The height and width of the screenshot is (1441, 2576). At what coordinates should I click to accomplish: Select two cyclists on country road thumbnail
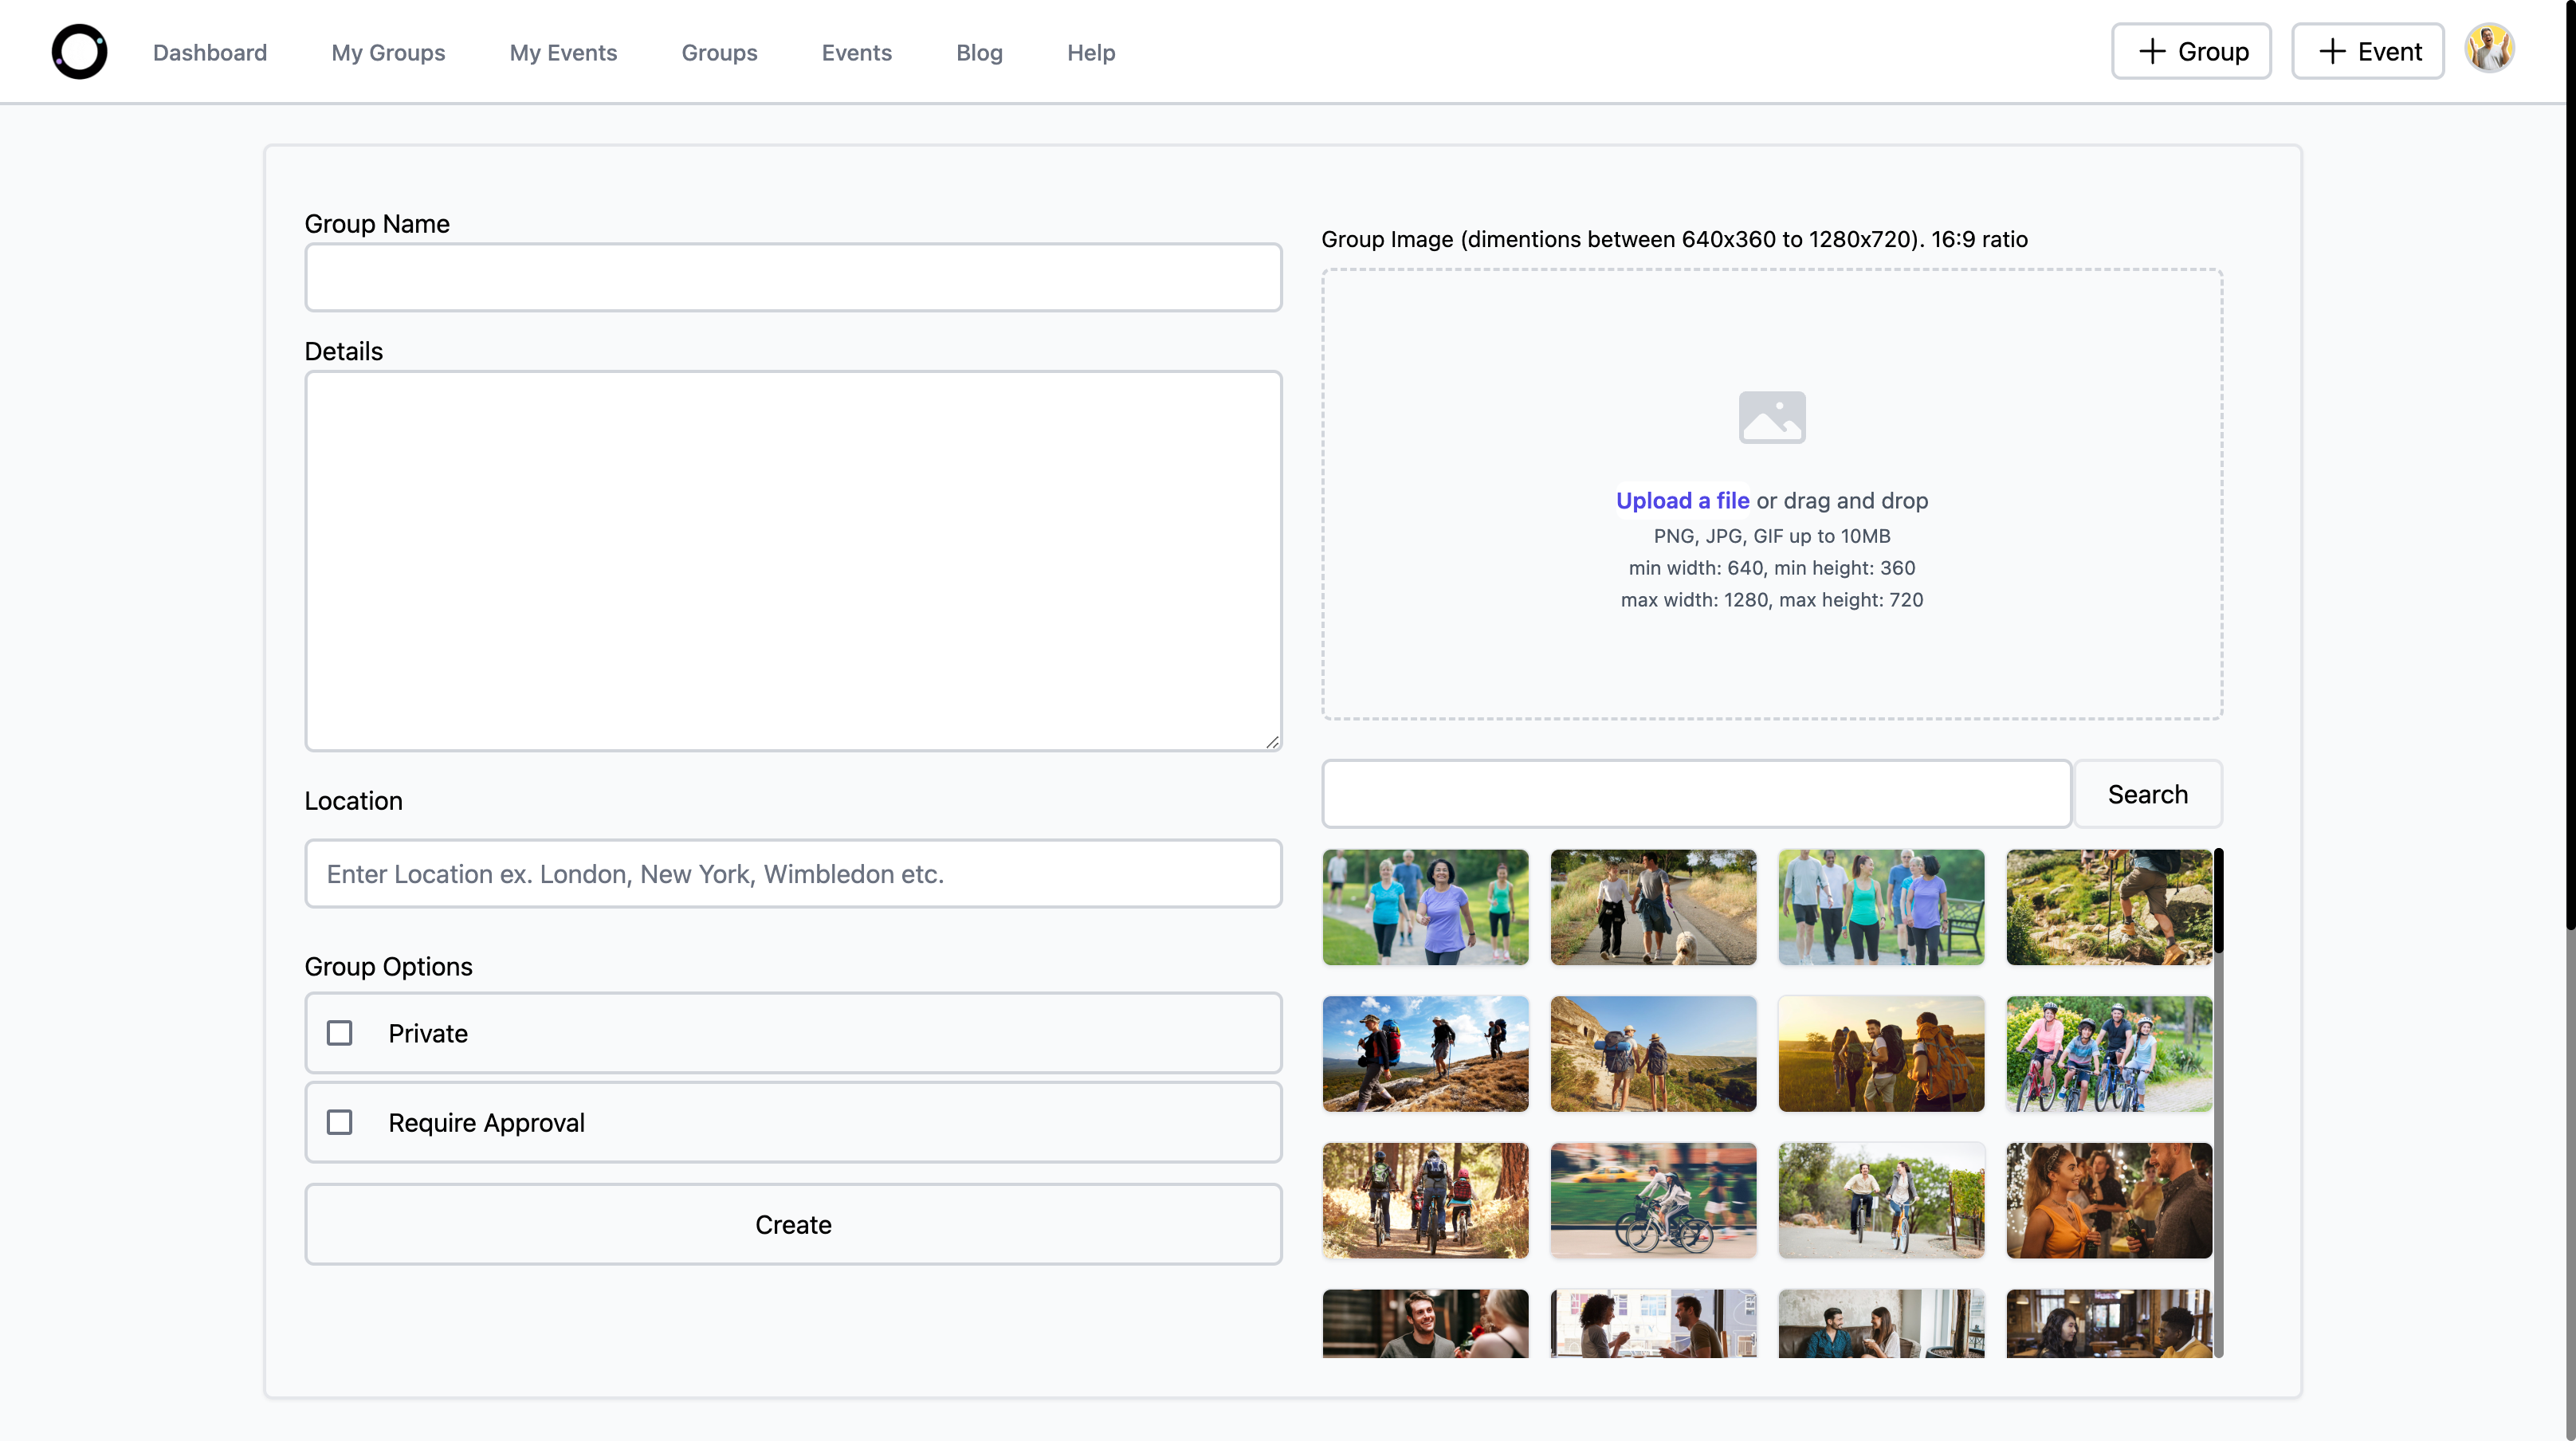[1881, 1200]
